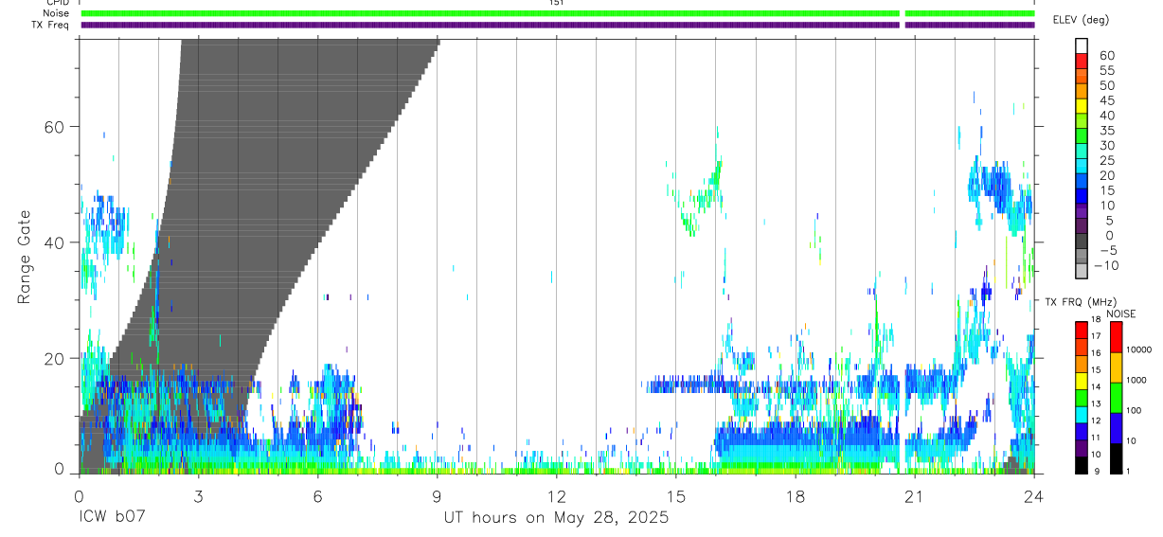The width and height of the screenshot is (1163, 537).
Task: Click x-axis tick label '24'
Action: pos(1033,496)
